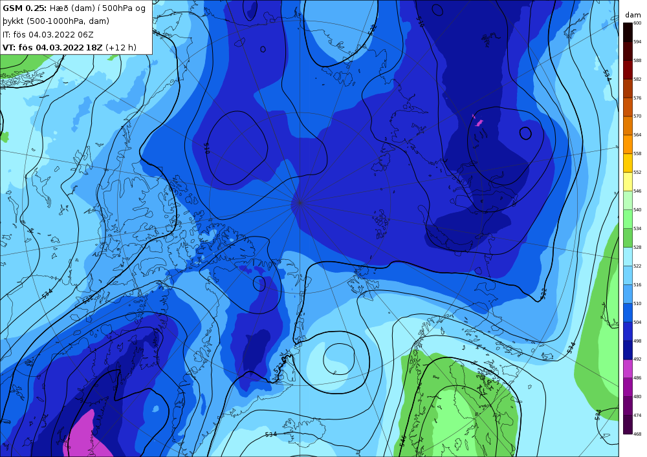Select the initial time "IT: fös 04.03.2022 06Z"
647x457 pixels.
pyautogui.click(x=48, y=35)
